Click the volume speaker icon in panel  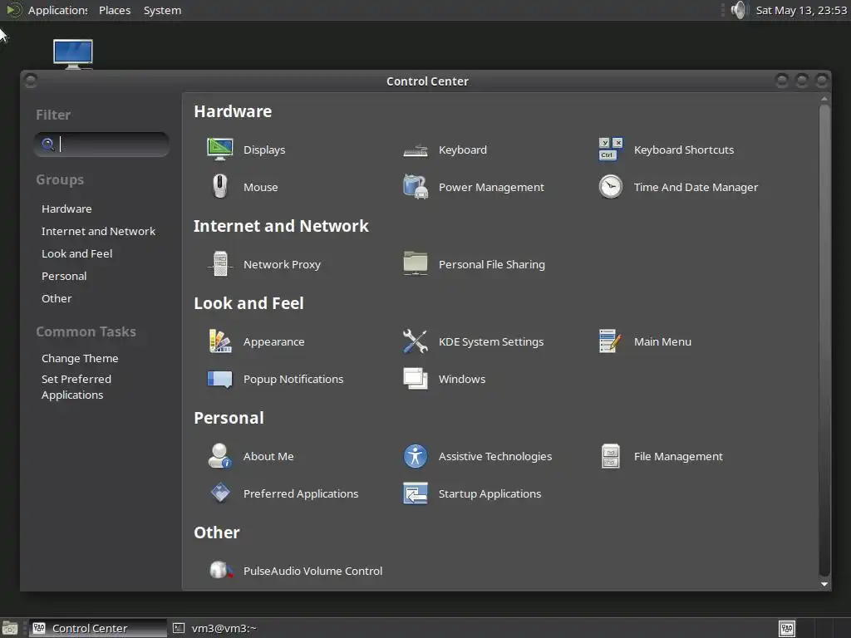(x=739, y=10)
